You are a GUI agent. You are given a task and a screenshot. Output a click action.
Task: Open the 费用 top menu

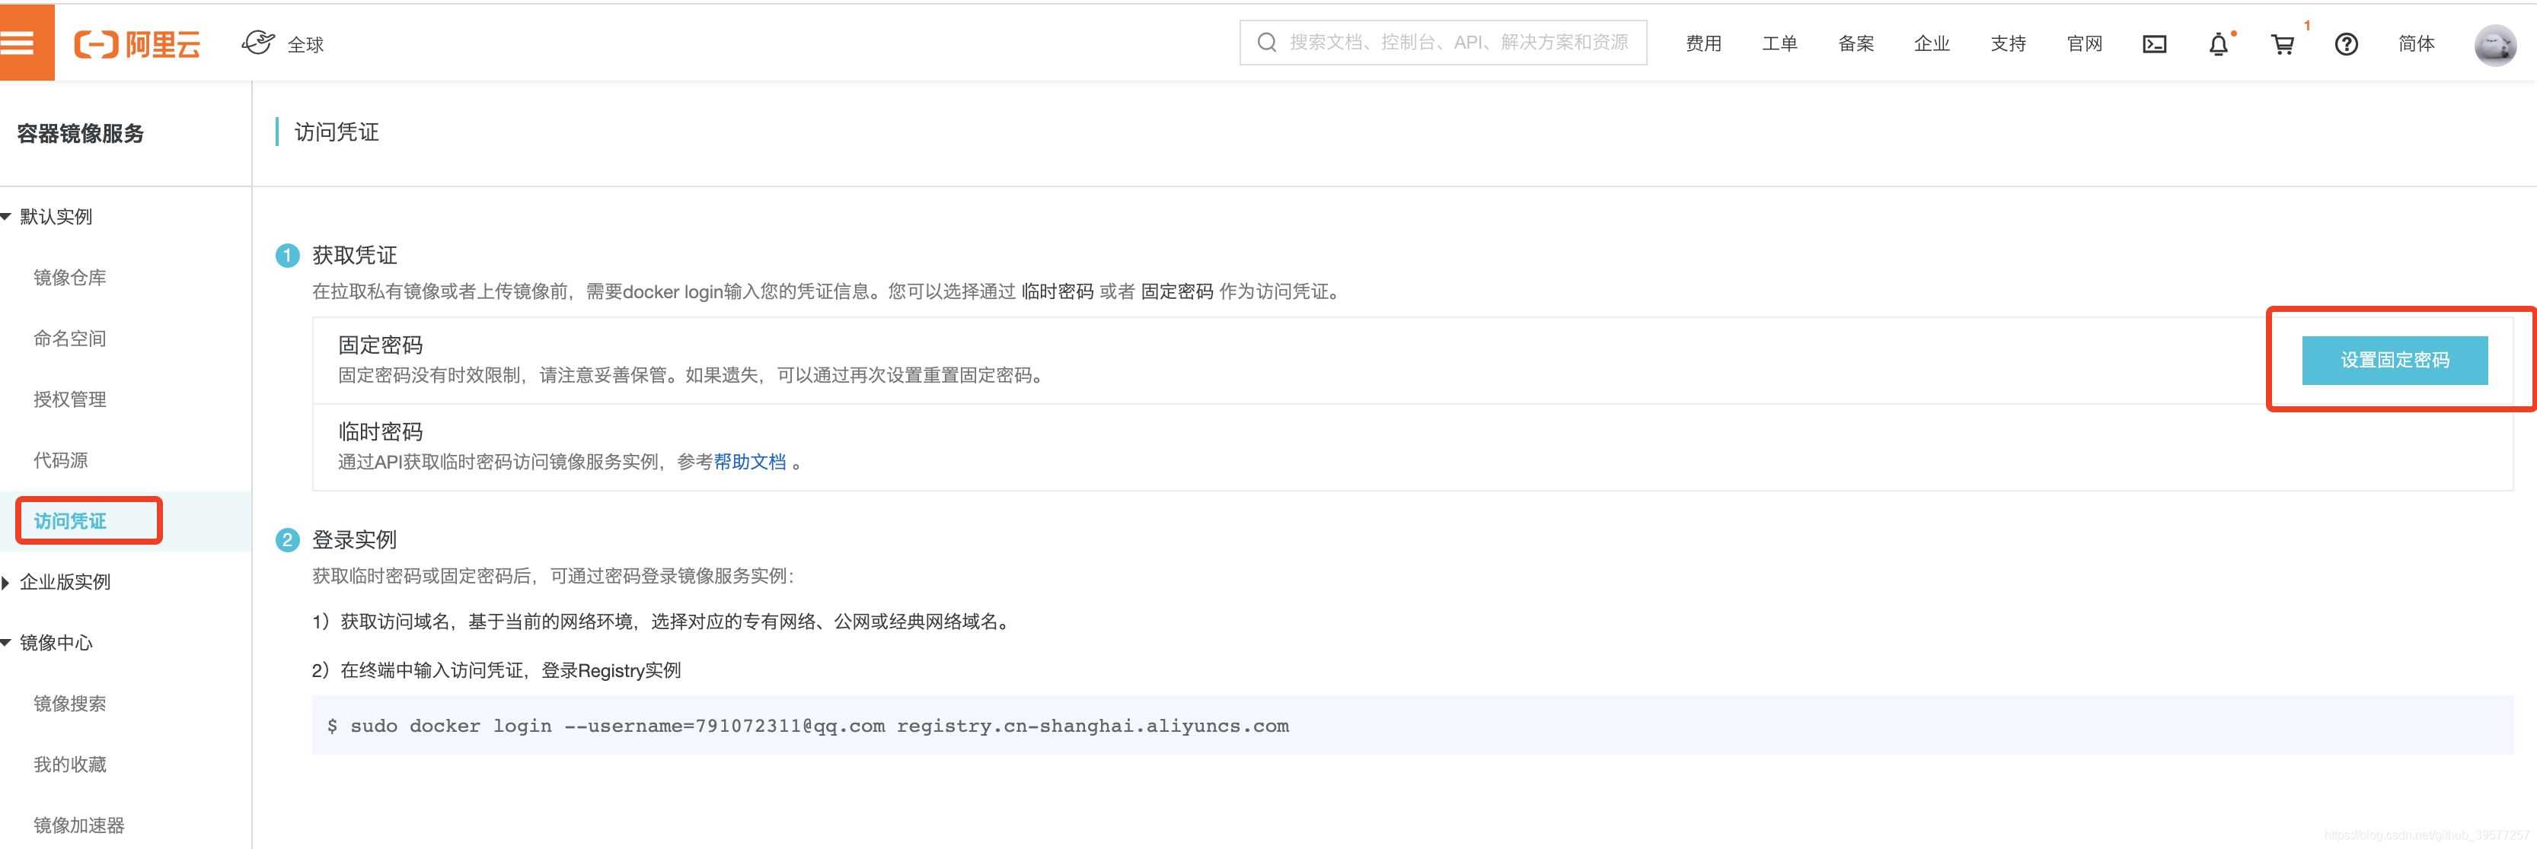[x=1703, y=44]
